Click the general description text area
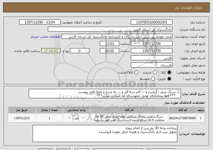Viewport: 213px width, 150px height. click(x=105, y=94)
